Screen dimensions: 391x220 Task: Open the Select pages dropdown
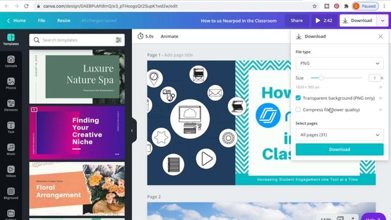tap(340, 134)
